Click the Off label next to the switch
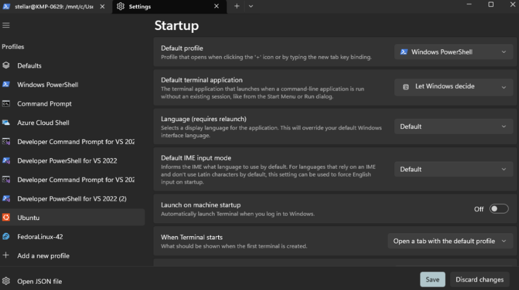The height and width of the screenshot is (290, 519). (x=478, y=209)
